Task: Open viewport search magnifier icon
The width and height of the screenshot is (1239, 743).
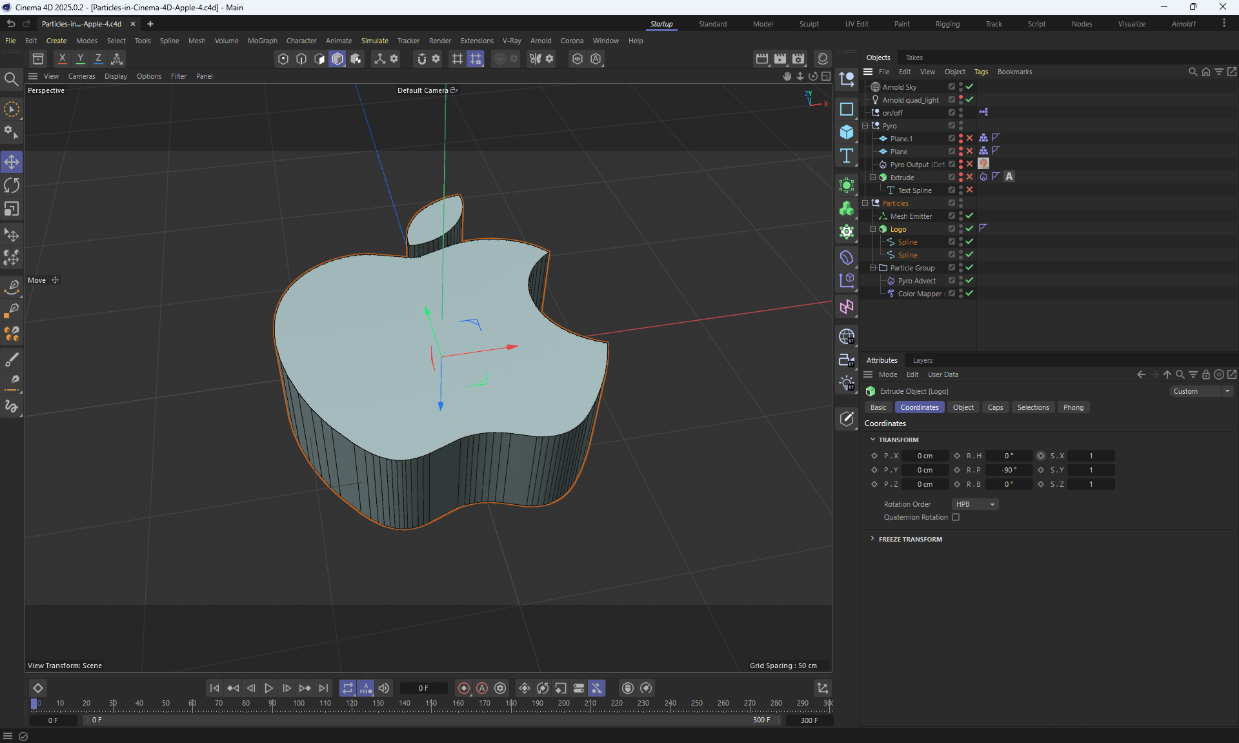Action: click(x=11, y=79)
